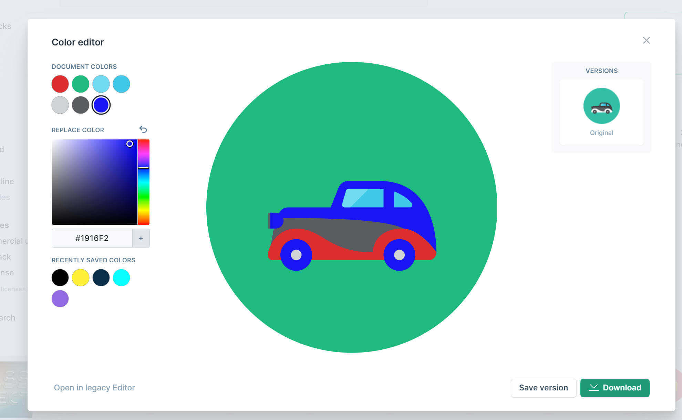Select the dark gray document color swatch

[81, 105]
